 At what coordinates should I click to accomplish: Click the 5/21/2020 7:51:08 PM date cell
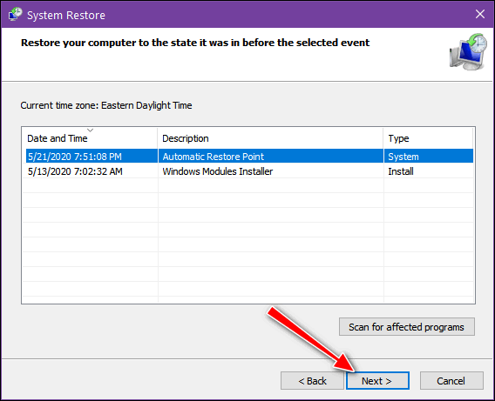[x=75, y=157]
